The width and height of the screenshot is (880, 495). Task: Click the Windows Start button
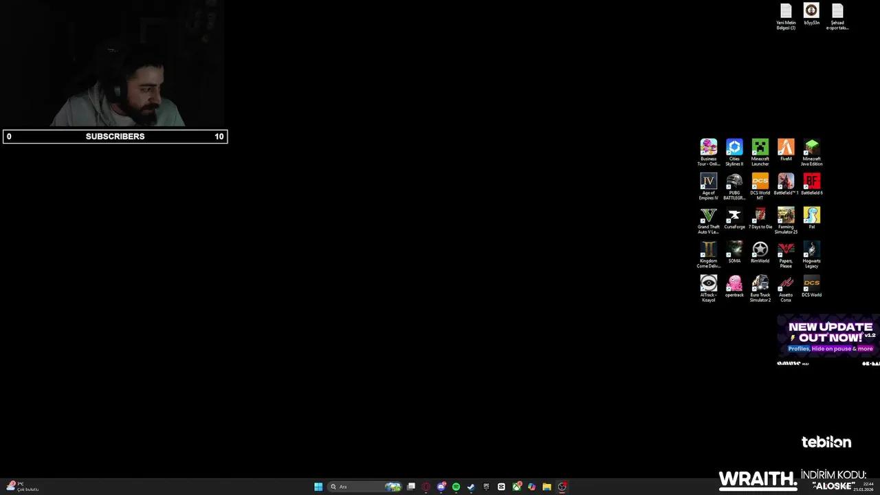[318, 487]
